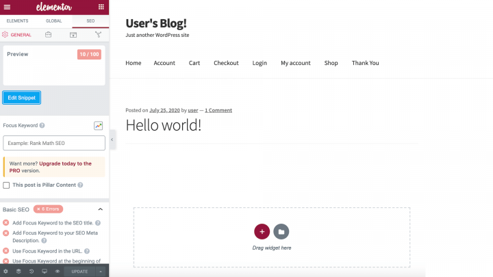The height and width of the screenshot is (277, 493).
Task: Open the Navigator layers icon
Action: [18, 272]
